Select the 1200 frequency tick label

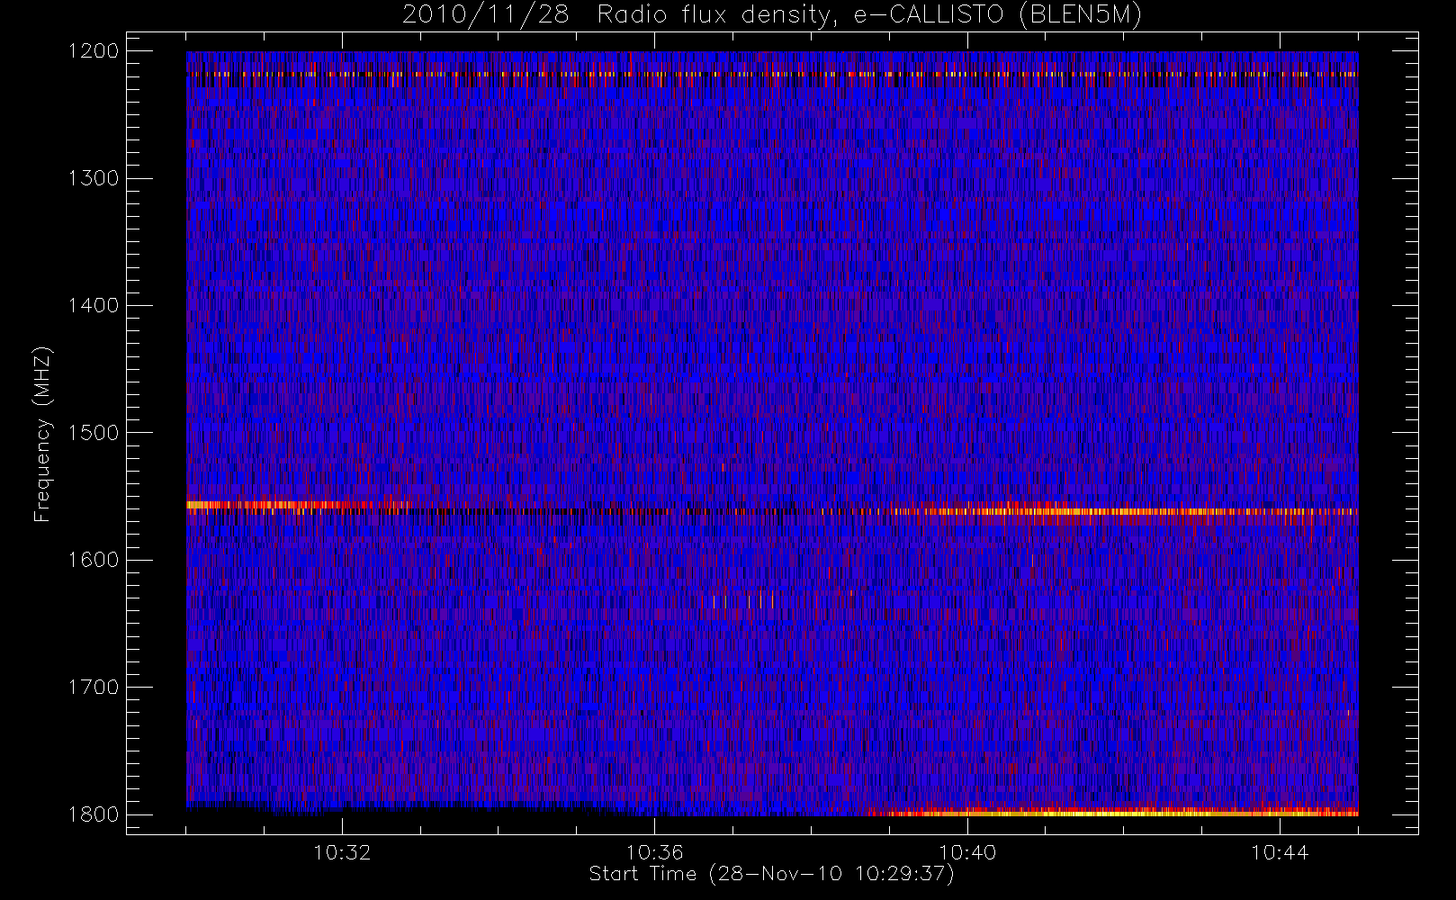[x=94, y=51]
